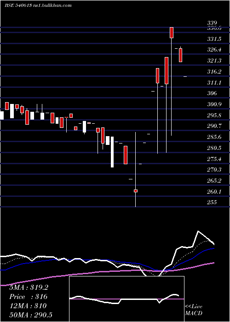Click the 316.2 price axis label
The height and width of the screenshot is (322, 230).
(x=214, y=72)
